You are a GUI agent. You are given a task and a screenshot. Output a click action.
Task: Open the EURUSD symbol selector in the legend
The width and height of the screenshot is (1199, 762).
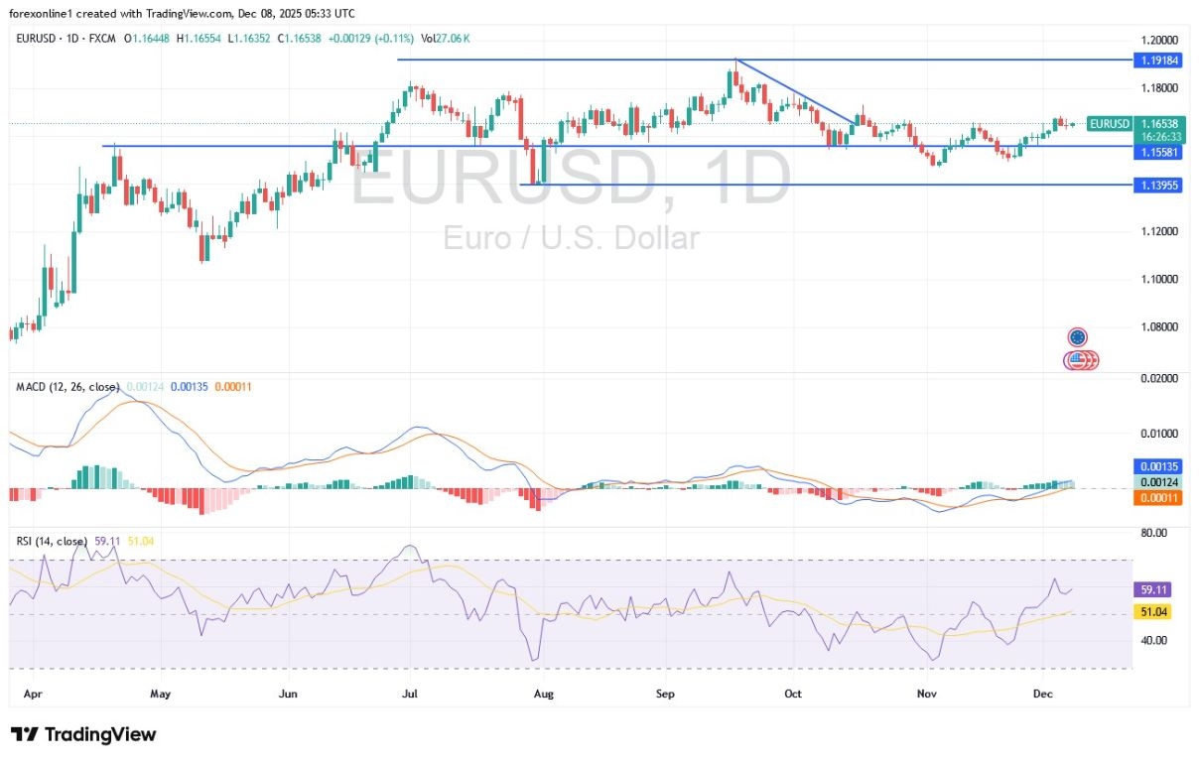tap(37, 39)
